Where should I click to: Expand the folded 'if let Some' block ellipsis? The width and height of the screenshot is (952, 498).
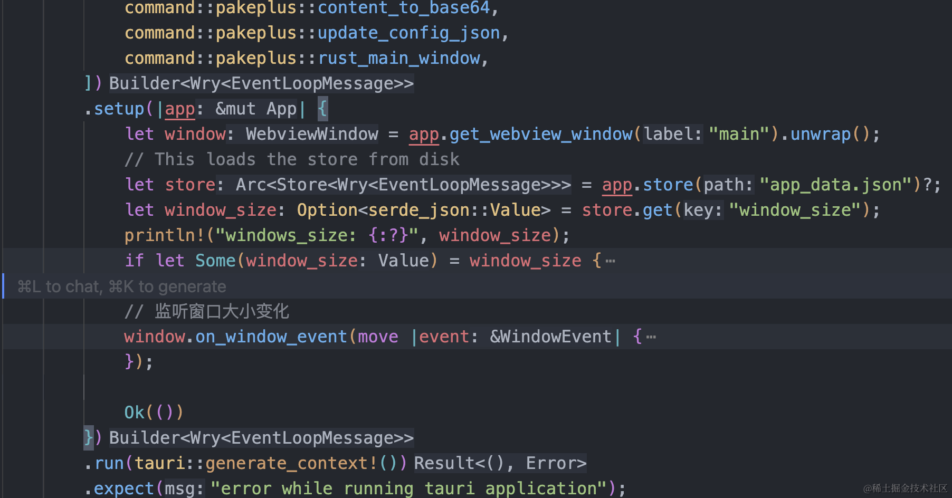tap(610, 261)
